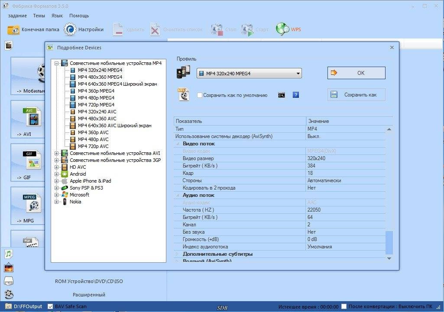This screenshot has width=444, height=312.
Task: Choose the FLV conversion icon
Action: [31, 242]
